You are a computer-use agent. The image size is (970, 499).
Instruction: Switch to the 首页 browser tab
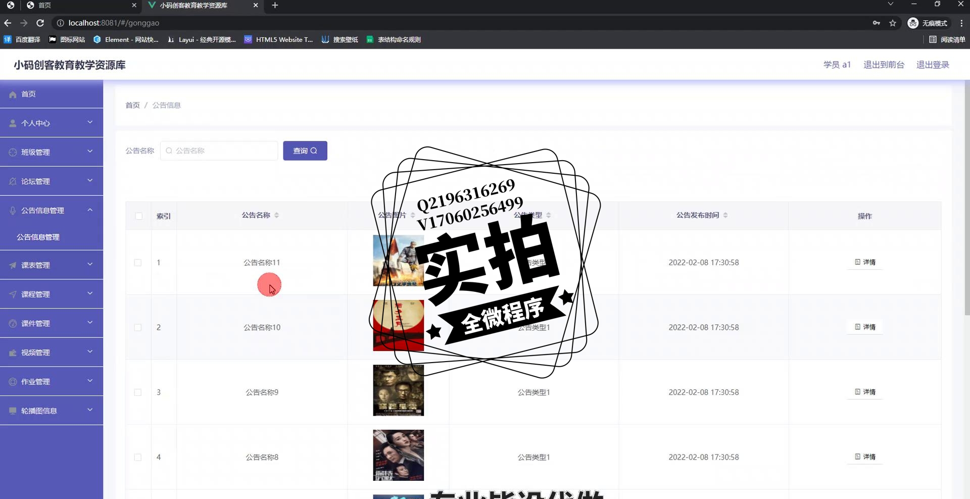(81, 5)
